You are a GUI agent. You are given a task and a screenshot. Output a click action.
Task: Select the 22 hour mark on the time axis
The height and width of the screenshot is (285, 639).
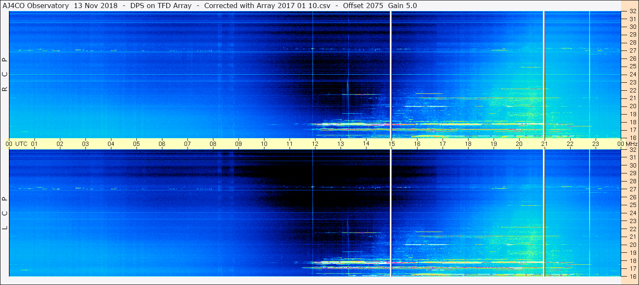570,144
